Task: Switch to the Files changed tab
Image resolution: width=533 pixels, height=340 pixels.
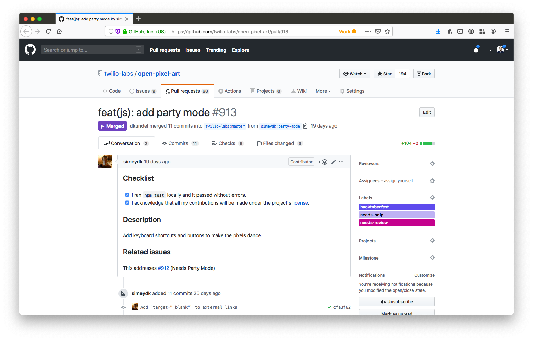Action: [280, 143]
